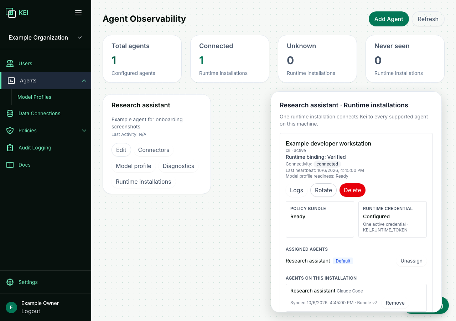Click the Never seen summary card
Screen dimensions: 456x321
click(405, 59)
